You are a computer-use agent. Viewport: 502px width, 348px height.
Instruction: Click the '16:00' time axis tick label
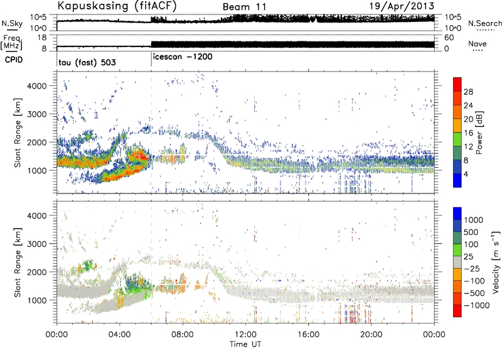(x=308, y=335)
